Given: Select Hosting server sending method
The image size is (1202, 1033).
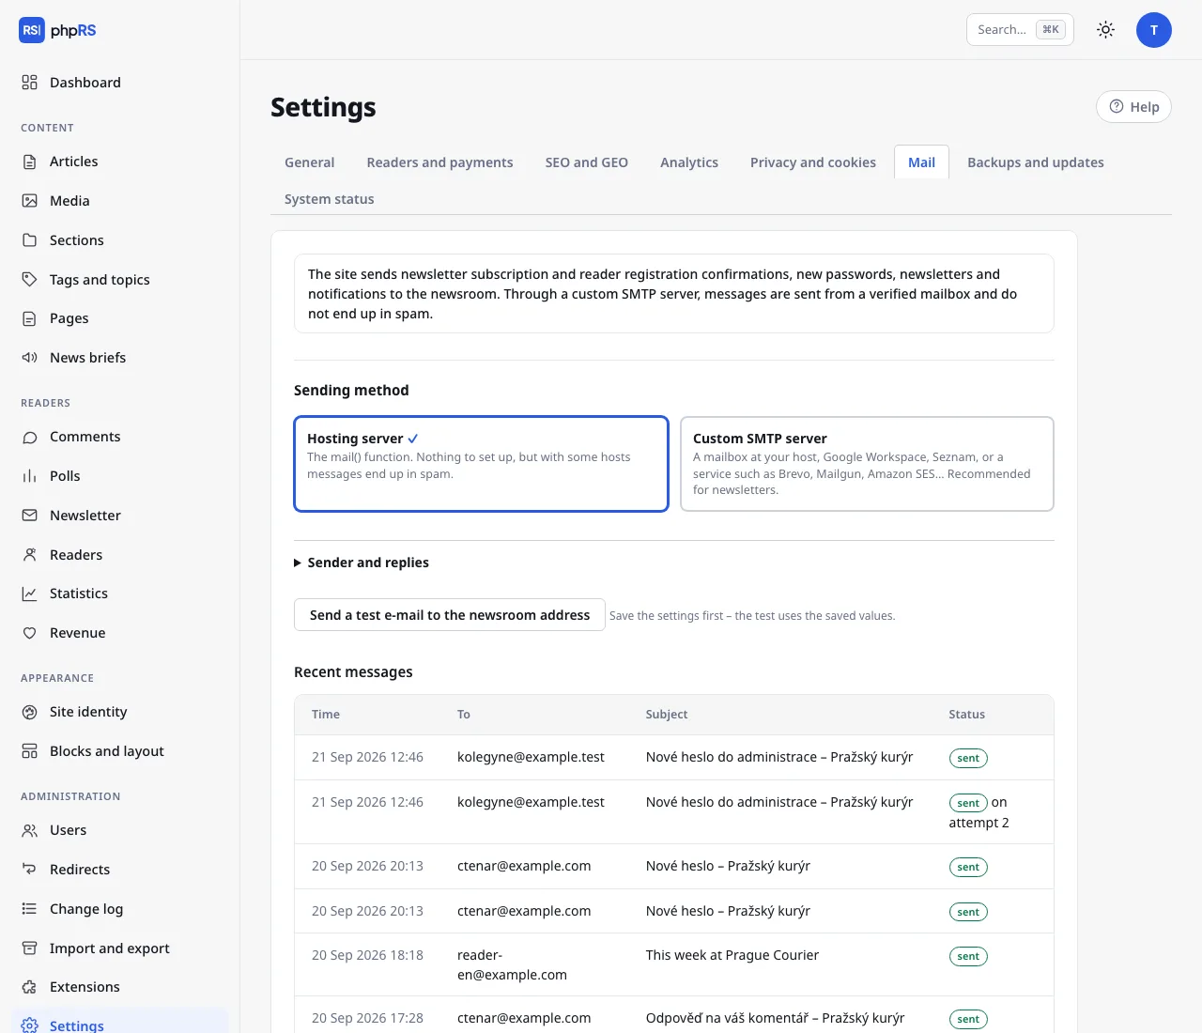Looking at the screenshot, I should (x=481, y=464).
